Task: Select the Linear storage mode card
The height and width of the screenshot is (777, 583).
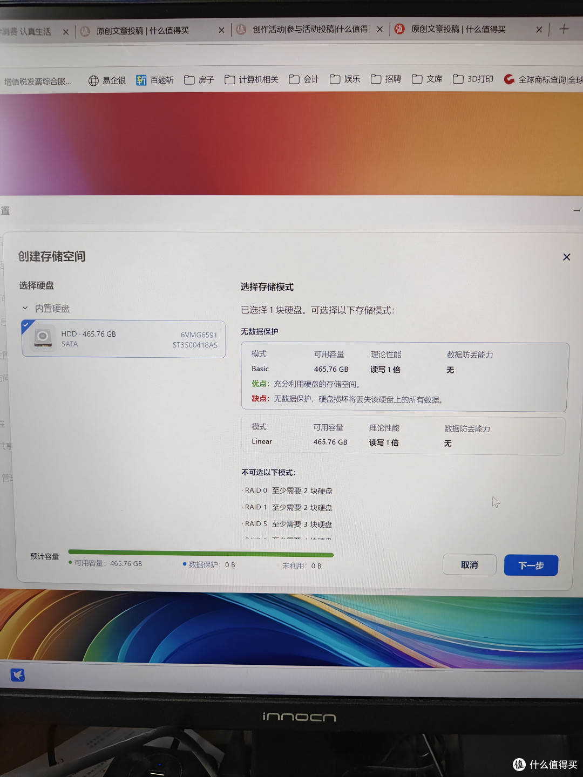Action: (x=403, y=435)
